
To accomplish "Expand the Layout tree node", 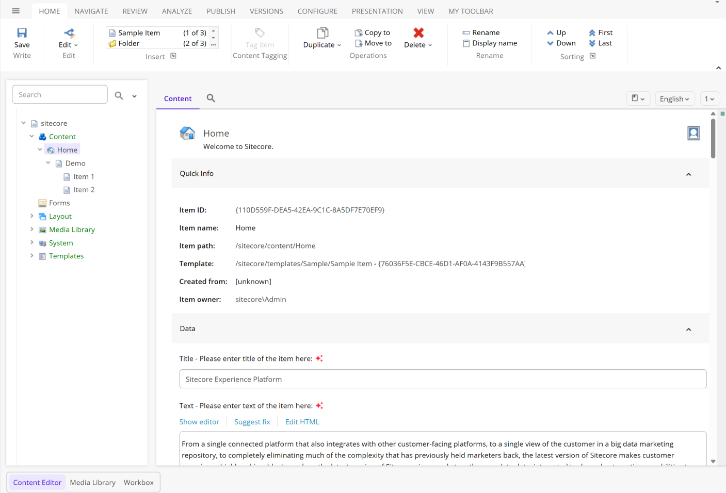I will (31, 216).
